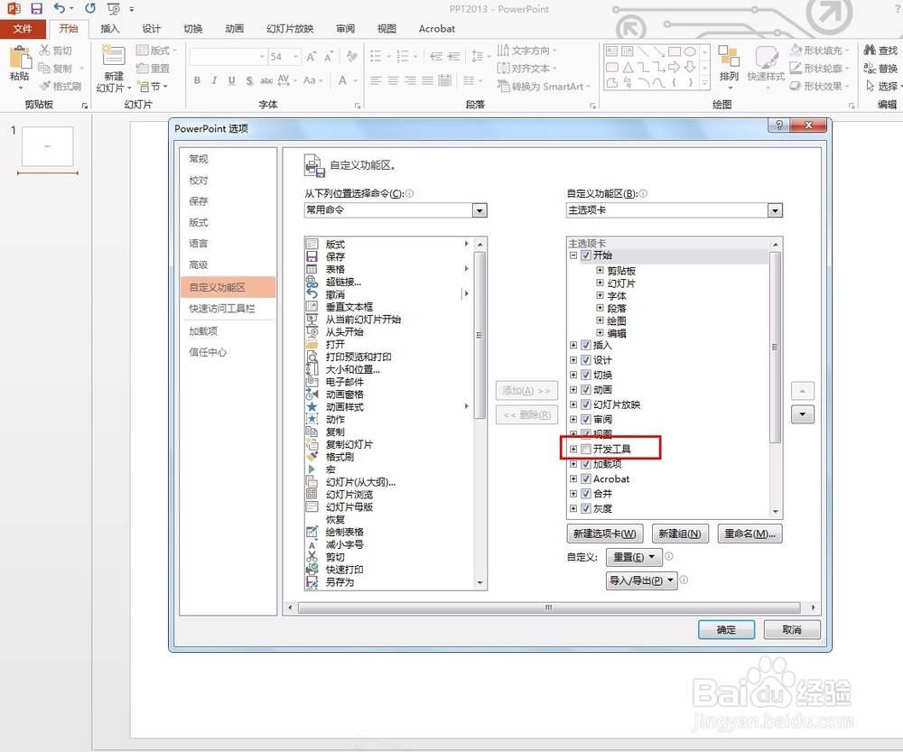Switch to the 插入 ribbon tab

[110, 28]
